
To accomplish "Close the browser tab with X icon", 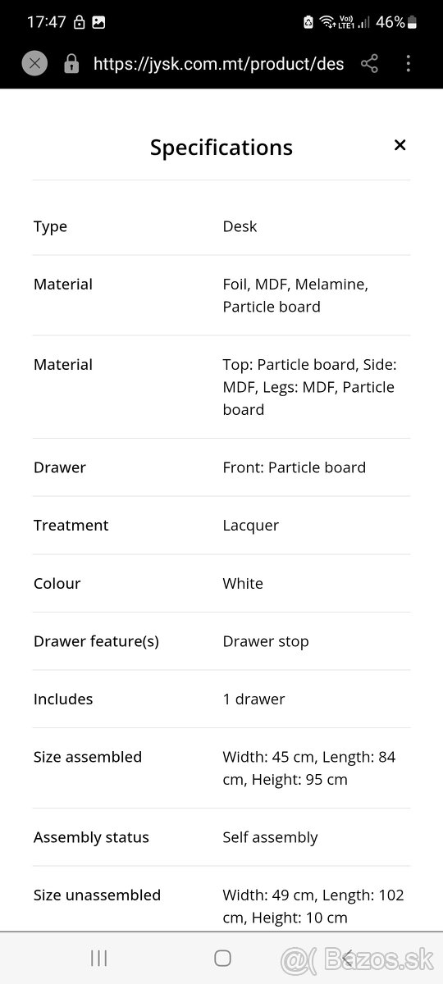I will point(34,63).
